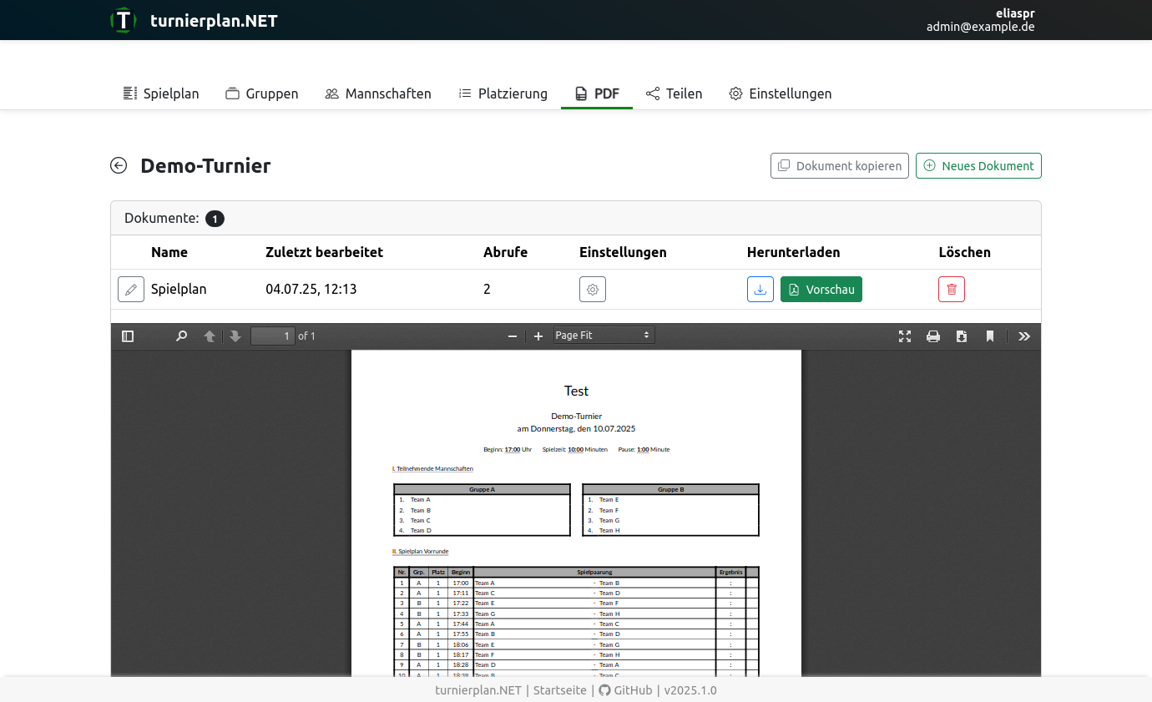
Task: Toggle the PDF viewer sidebar
Action: 128,336
